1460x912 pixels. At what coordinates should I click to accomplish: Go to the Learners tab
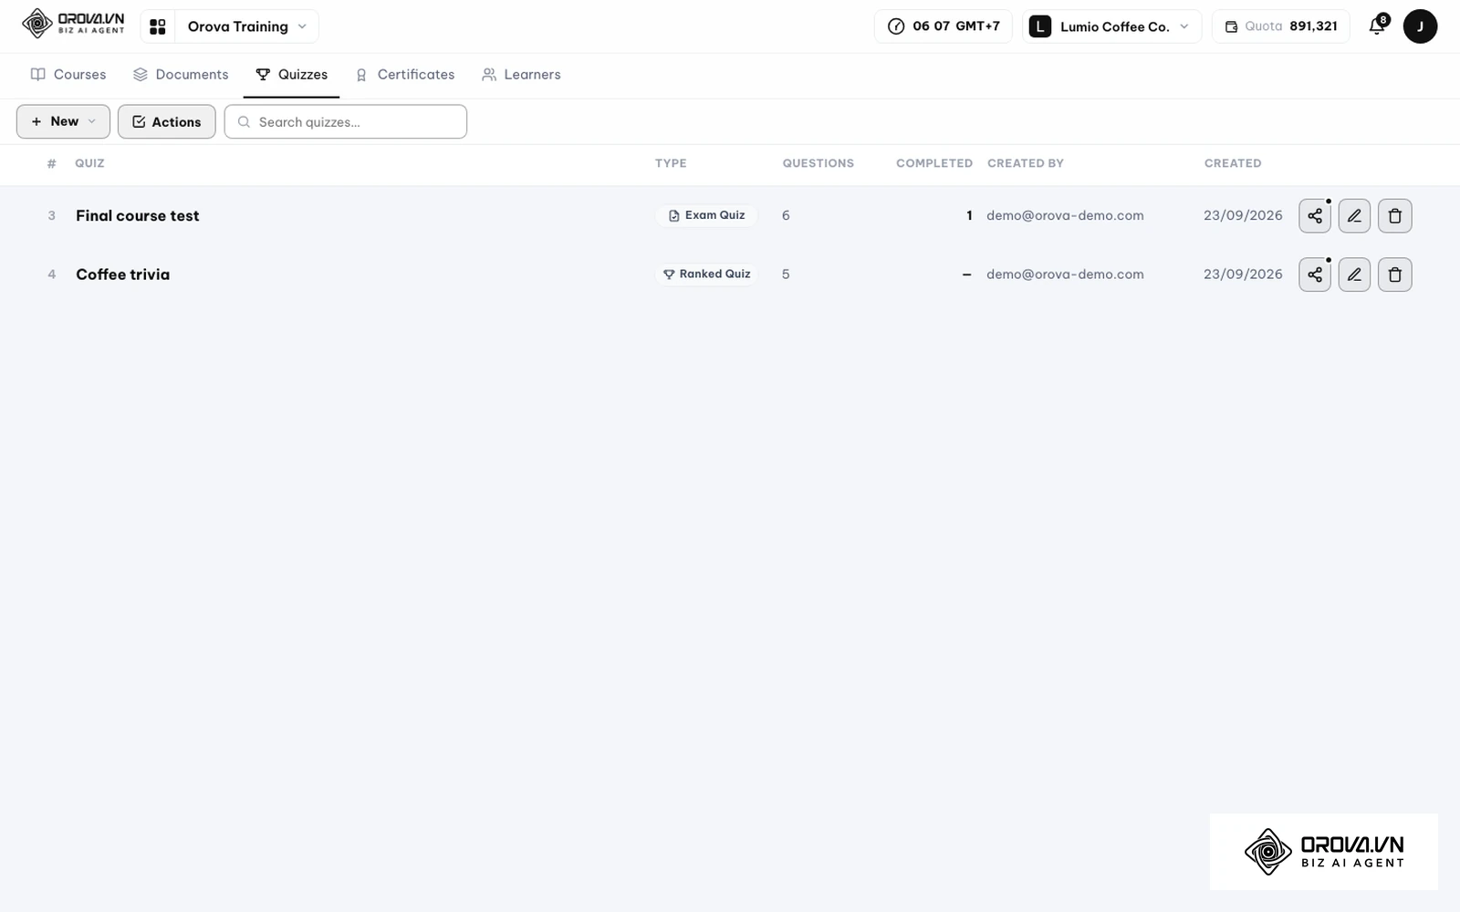521,75
